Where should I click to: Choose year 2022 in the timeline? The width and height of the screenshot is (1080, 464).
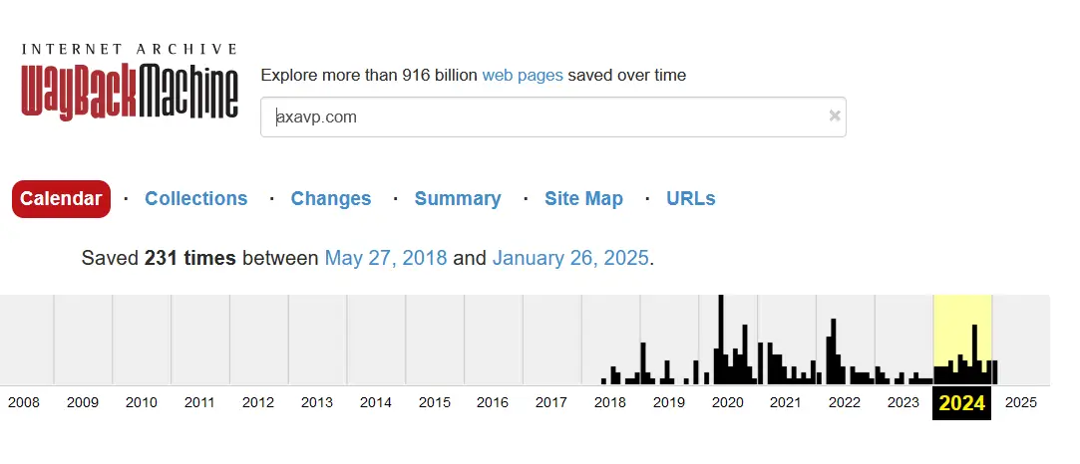click(x=845, y=403)
